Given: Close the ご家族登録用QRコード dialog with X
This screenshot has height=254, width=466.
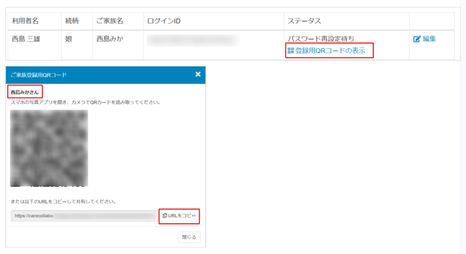Looking at the screenshot, I should pos(198,74).
